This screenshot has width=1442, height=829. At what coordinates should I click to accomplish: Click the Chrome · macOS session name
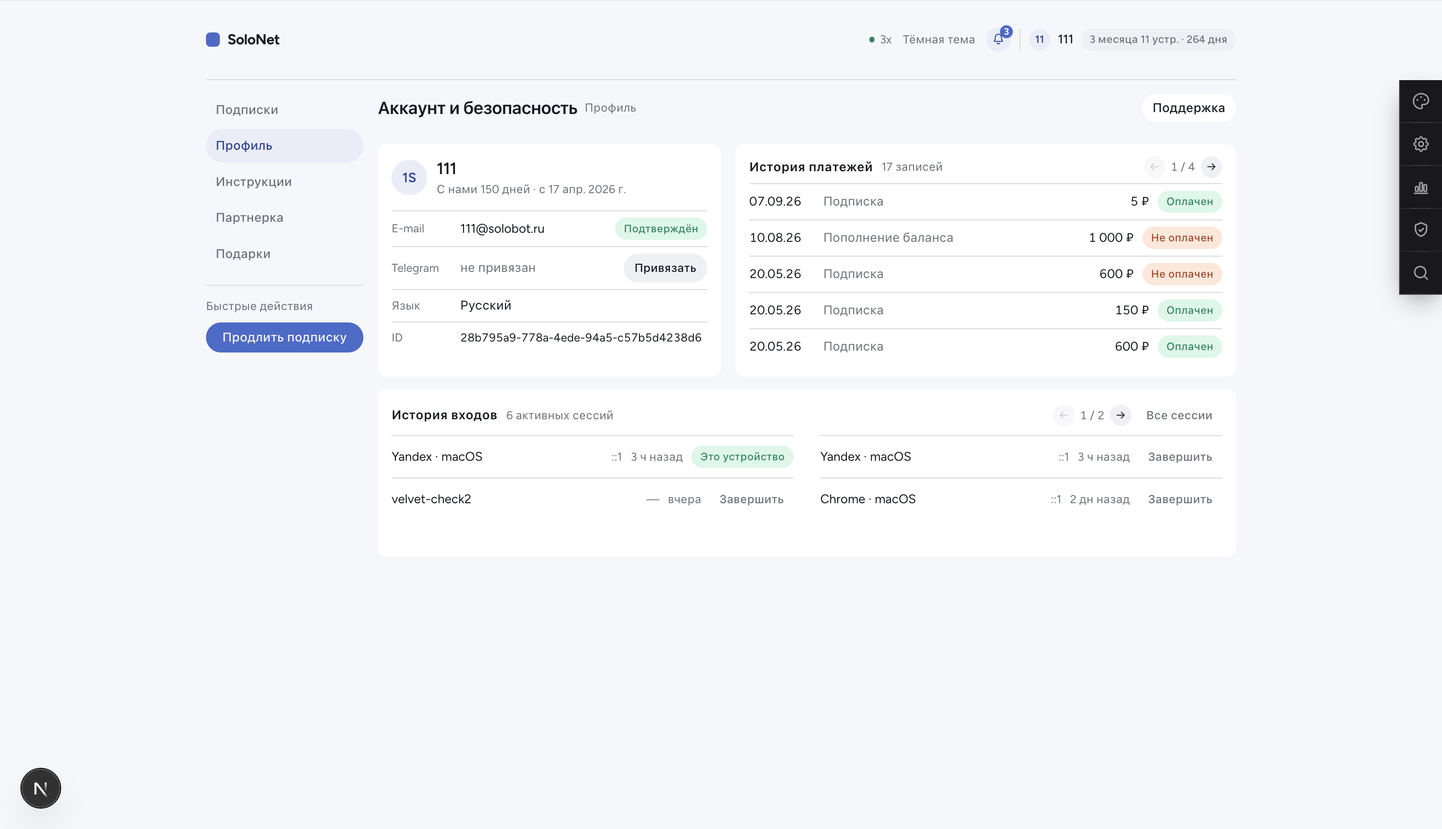pos(867,499)
